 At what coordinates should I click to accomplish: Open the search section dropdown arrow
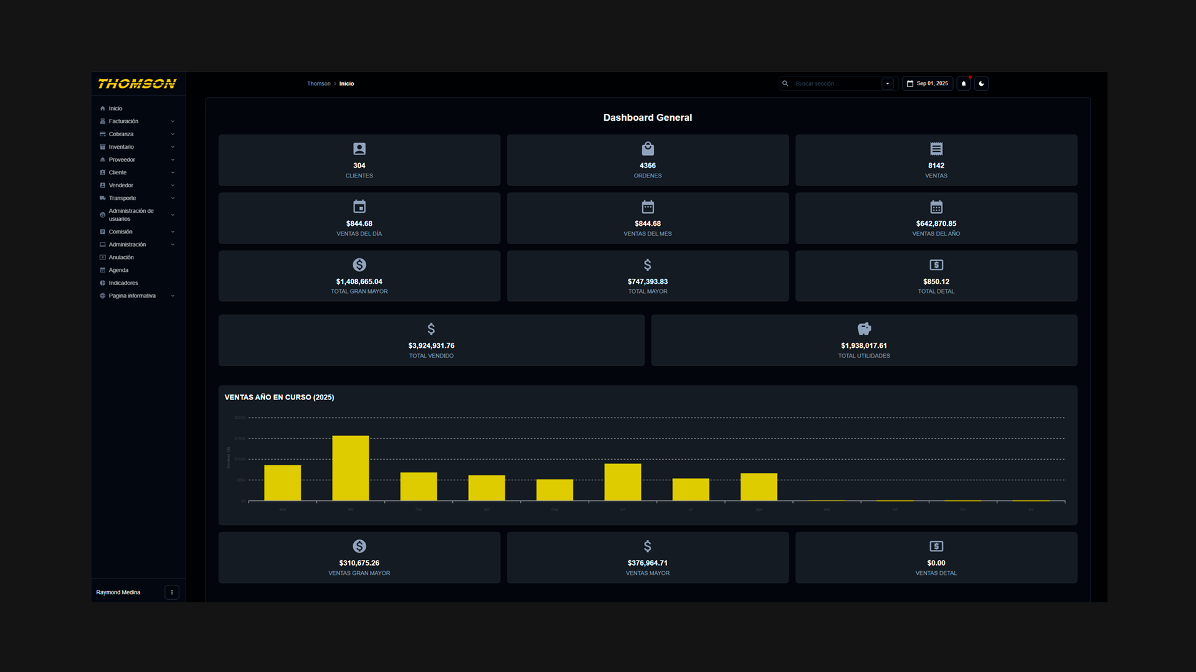pos(888,83)
